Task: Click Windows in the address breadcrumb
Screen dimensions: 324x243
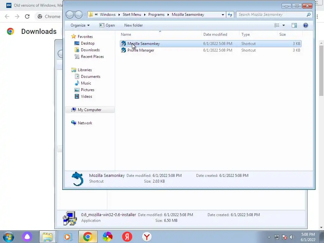Action: [x=108, y=15]
